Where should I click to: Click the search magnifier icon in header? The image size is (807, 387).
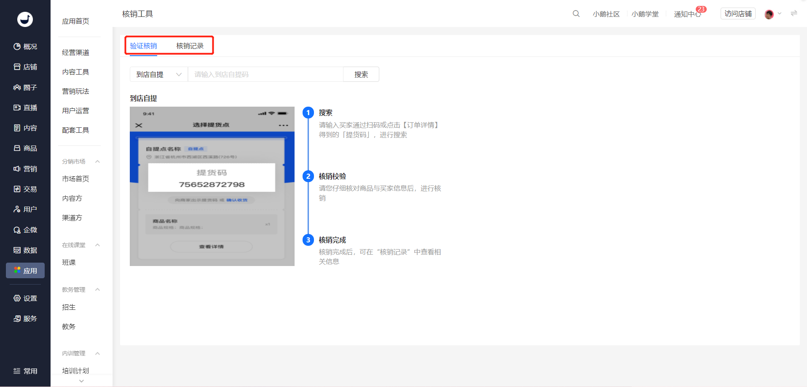tap(576, 14)
